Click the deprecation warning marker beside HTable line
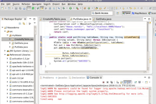The width and height of the screenshot is (156, 104). click(x=41, y=43)
